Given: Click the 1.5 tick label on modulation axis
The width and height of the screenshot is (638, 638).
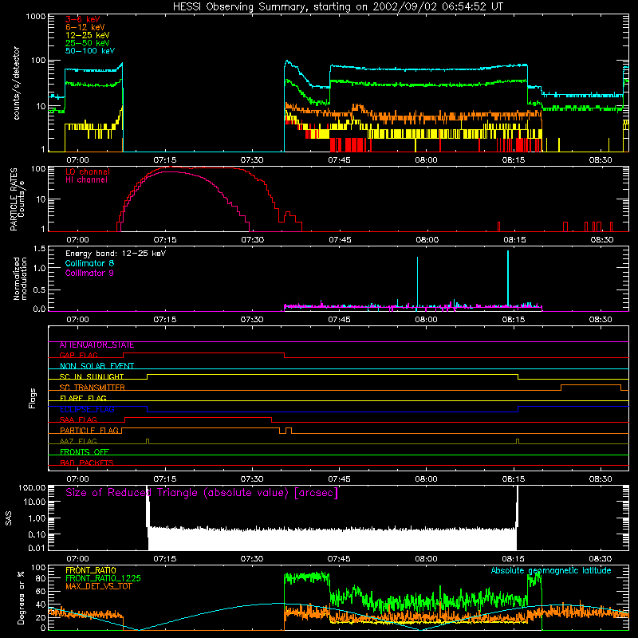Looking at the screenshot, I should [39, 249].
